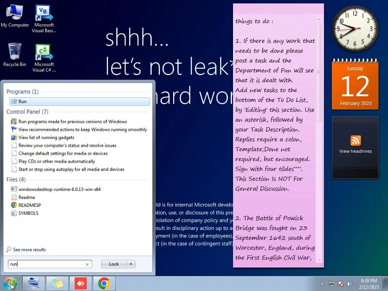Clear the search box with X

[88, 264]
